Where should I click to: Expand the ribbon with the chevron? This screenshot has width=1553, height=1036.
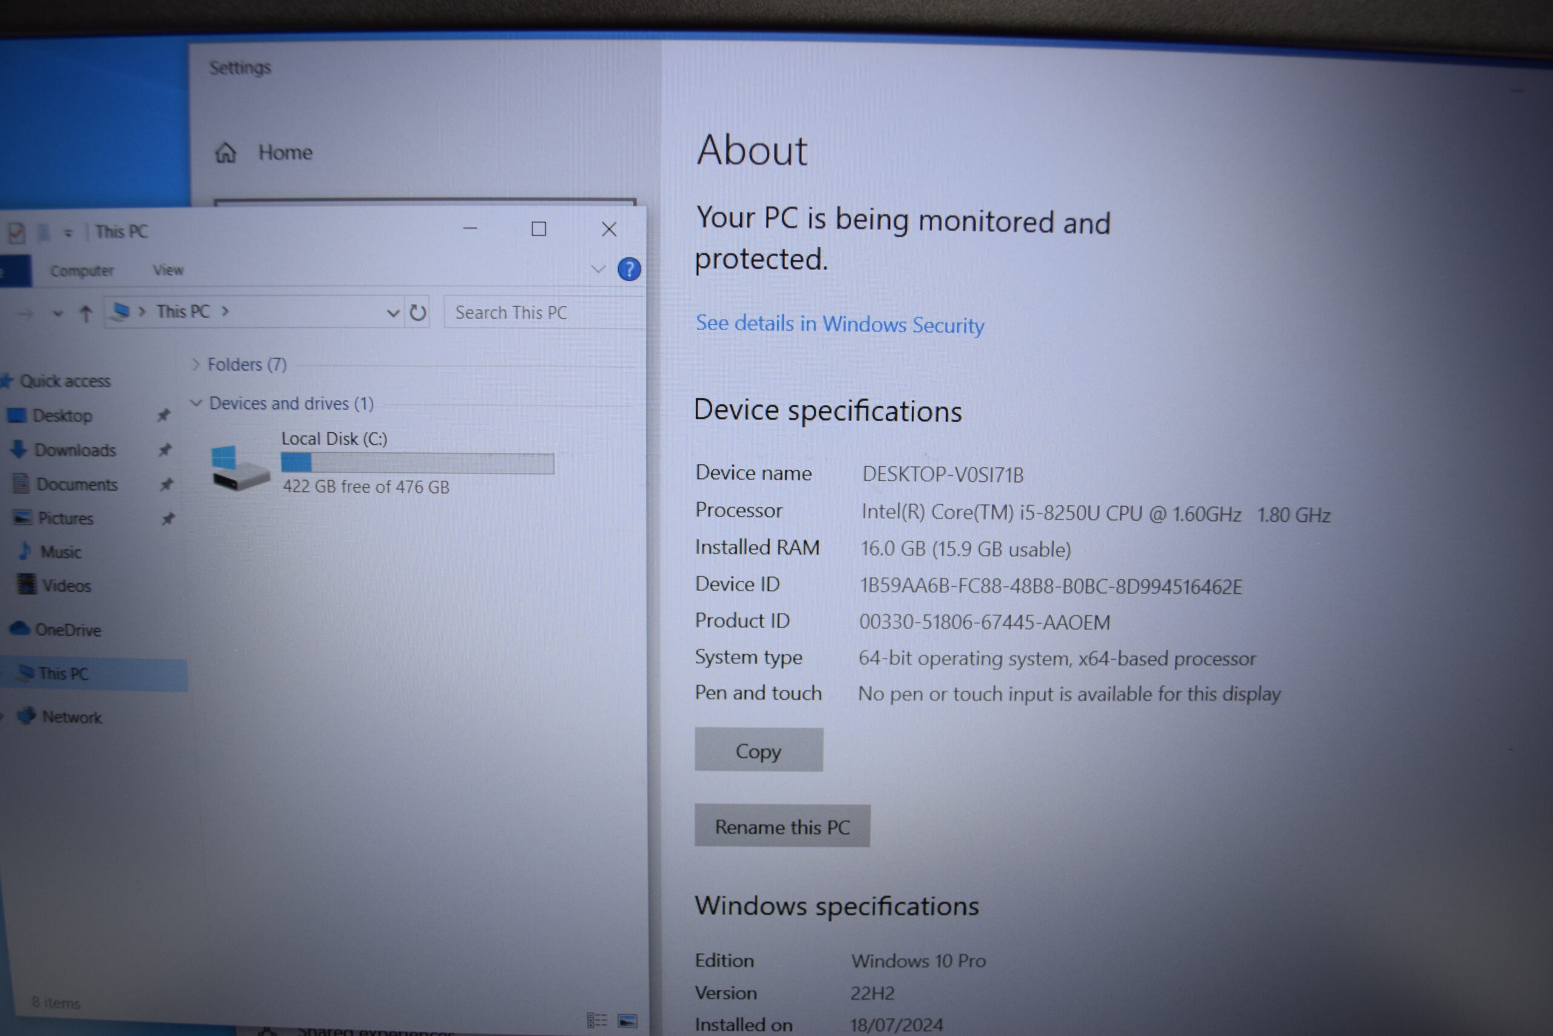pyautogui.click(x=598, y=269)
